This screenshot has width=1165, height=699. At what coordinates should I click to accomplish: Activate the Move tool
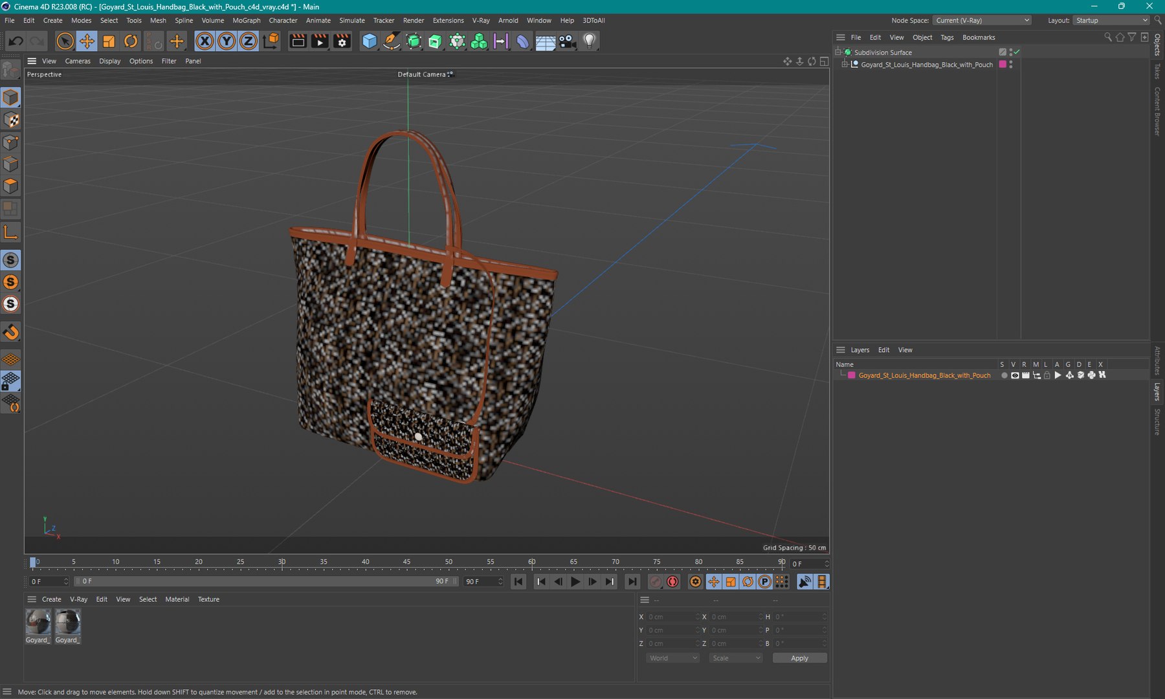click(x=87, y=41)
